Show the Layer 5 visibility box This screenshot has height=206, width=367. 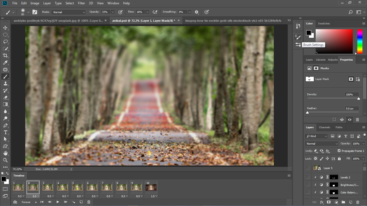click(x=307, y=168)
